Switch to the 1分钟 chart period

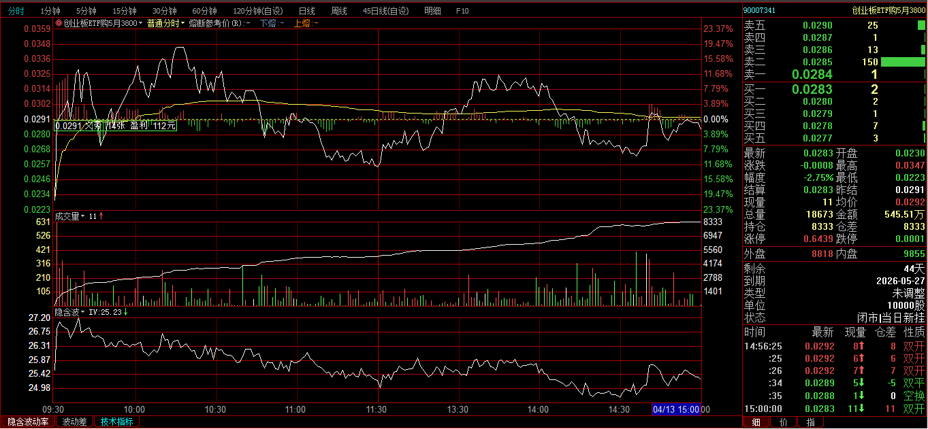[50, 11]
